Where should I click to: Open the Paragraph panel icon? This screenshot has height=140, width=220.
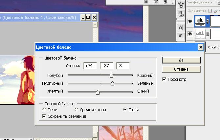click(181, 37)
